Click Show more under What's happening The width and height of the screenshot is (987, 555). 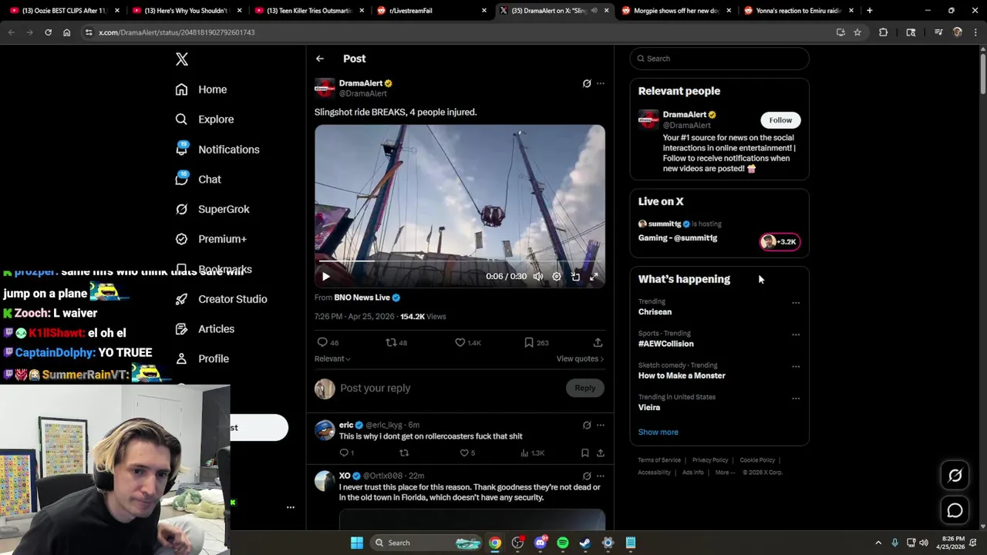click(x=658, y=432)
